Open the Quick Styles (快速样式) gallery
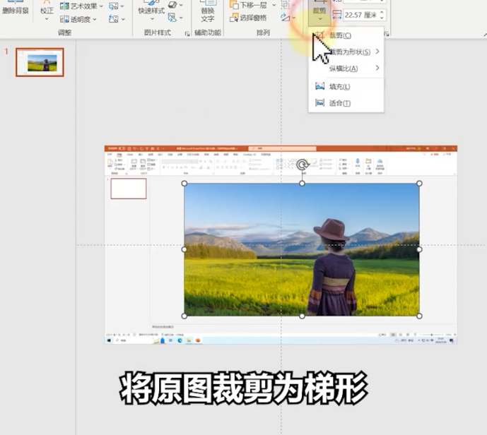This screenshot has height=435, width=487. (x=151, y=11)
